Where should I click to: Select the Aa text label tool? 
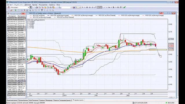coord(109,8)
